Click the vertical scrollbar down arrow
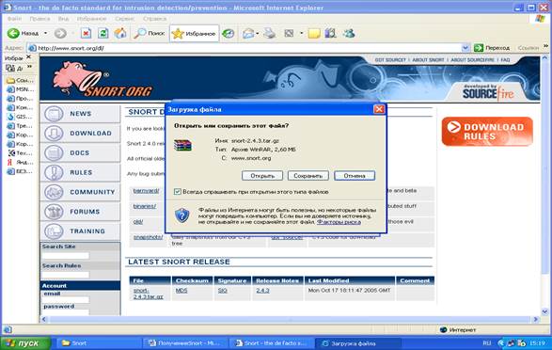Image resolution: width=552 pixels, height=350 pixels. coord(544,311)
